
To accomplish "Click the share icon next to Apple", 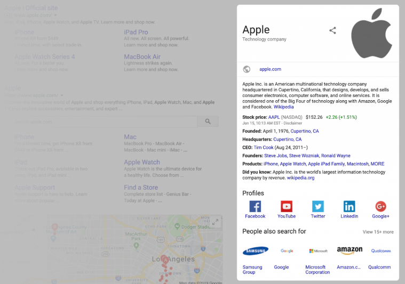I will pyautogui.click(x=332, y=30).
